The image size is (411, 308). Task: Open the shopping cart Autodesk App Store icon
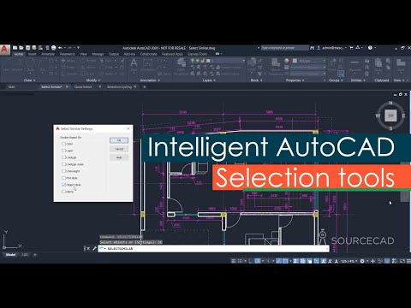click(351, 48)
